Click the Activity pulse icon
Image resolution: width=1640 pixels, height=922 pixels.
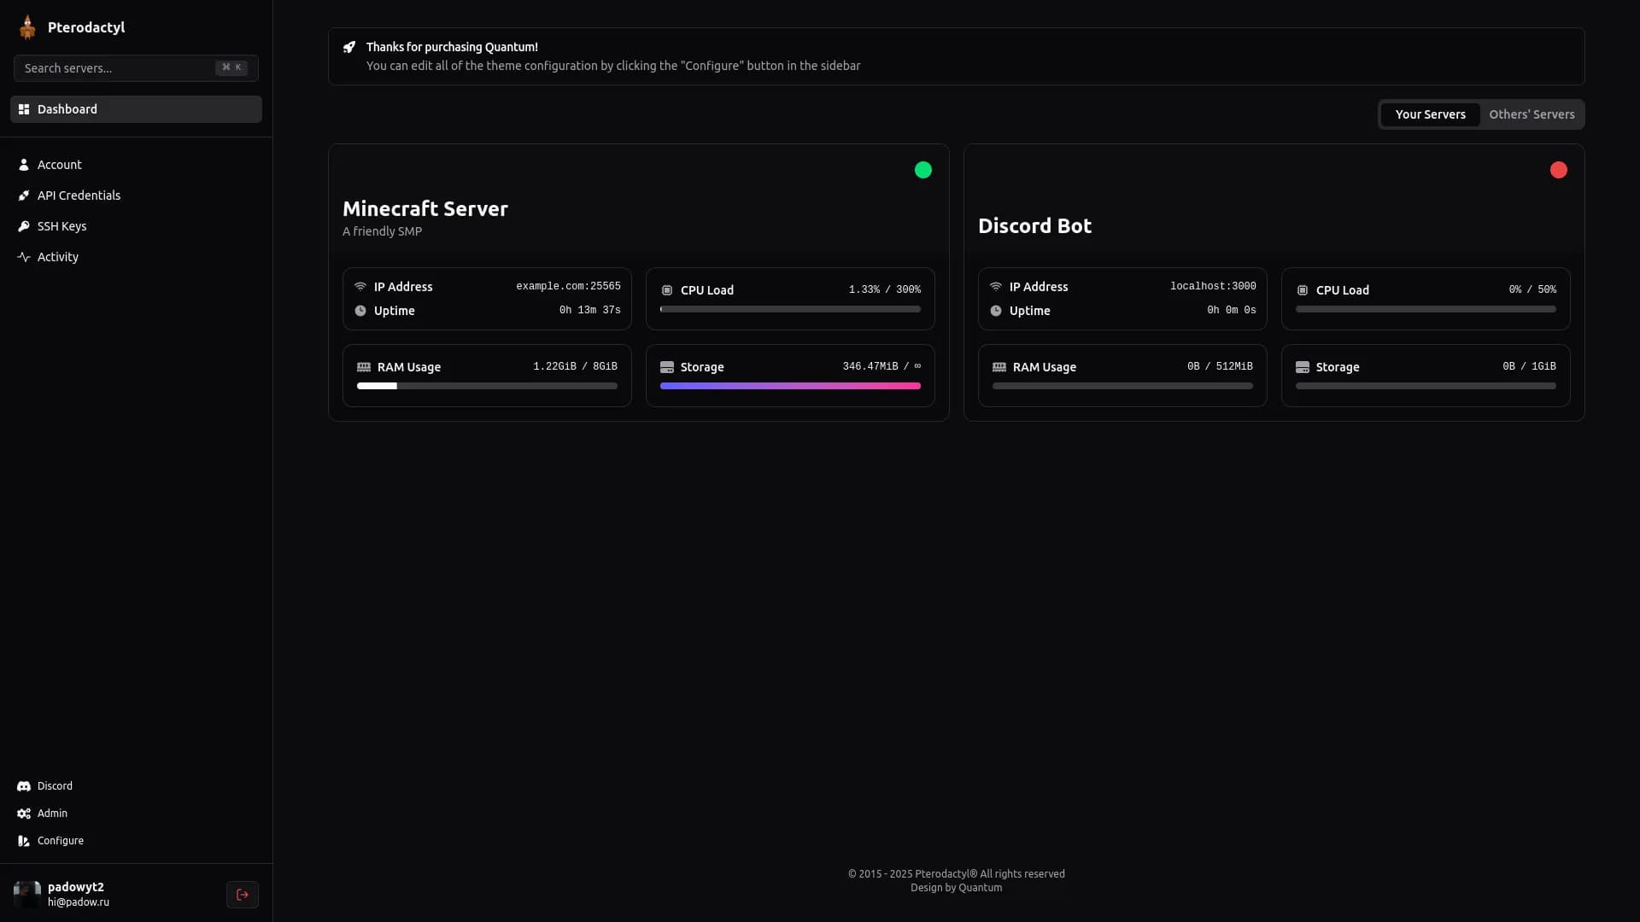(x=23, y=257)
